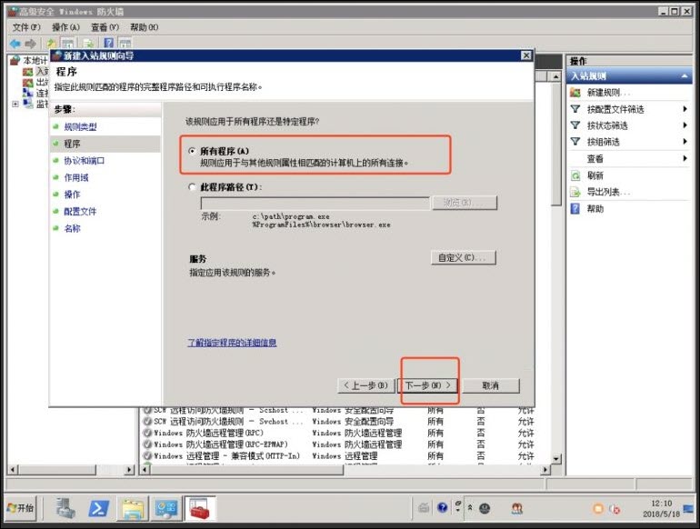The width and height of the screenshot is (700, 529).
Task: Open the File (文件) menu
Action: coord(26,27)
